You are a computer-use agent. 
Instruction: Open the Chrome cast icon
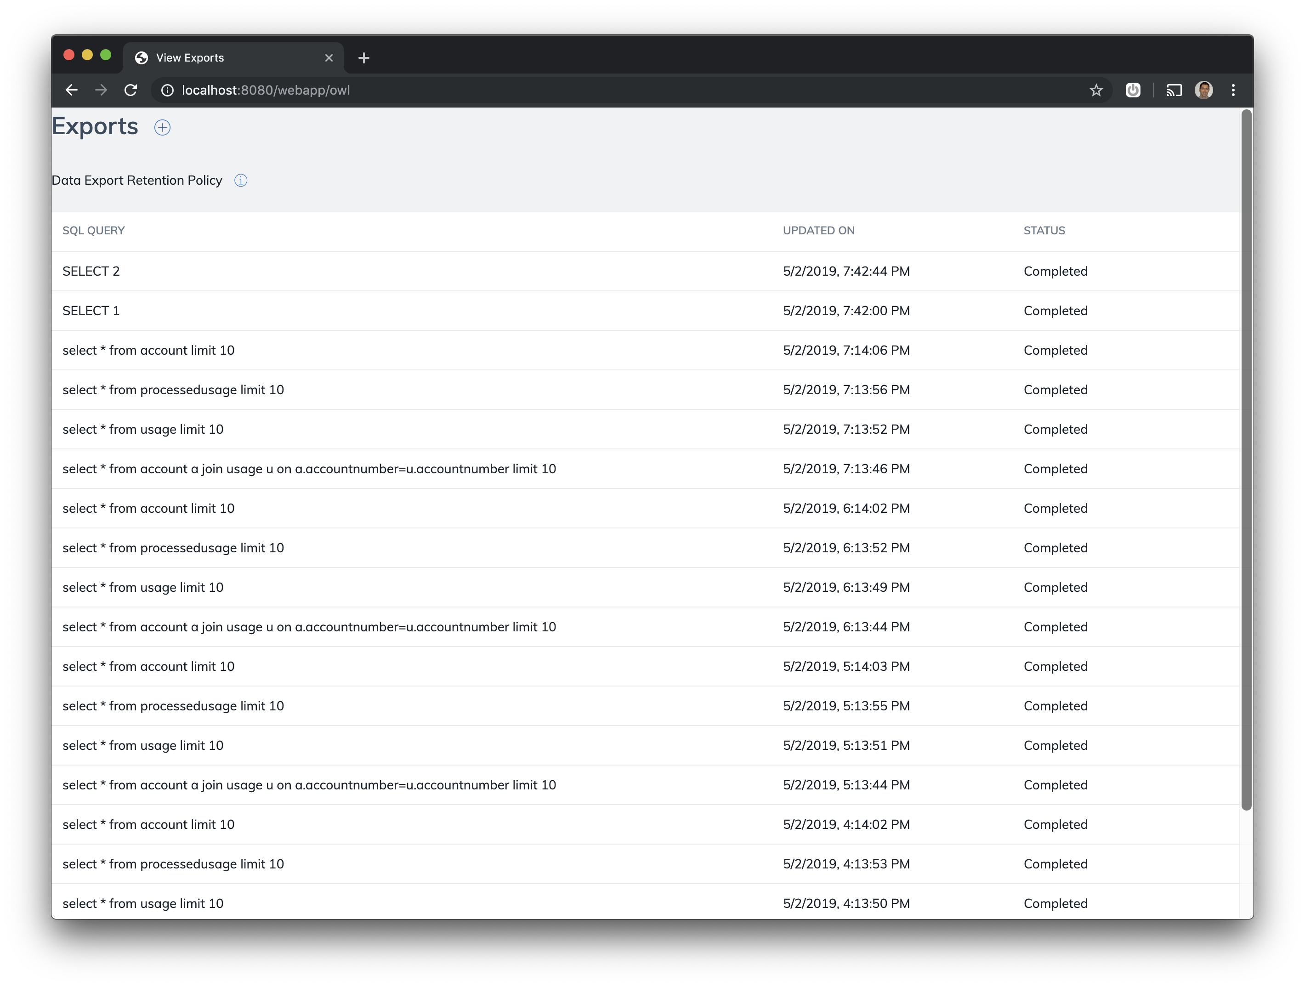pos(1174,90)
